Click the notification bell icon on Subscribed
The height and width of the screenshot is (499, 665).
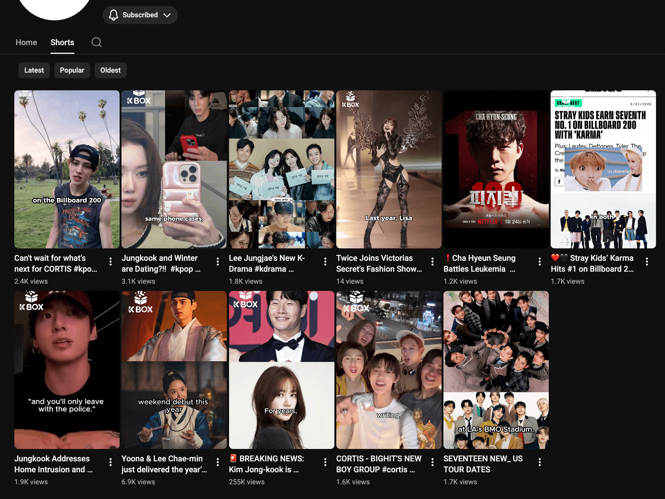tap(113, 15)
